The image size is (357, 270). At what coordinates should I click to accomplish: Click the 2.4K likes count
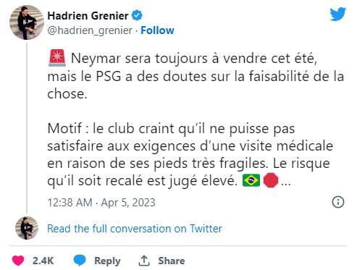coord(43,261)
